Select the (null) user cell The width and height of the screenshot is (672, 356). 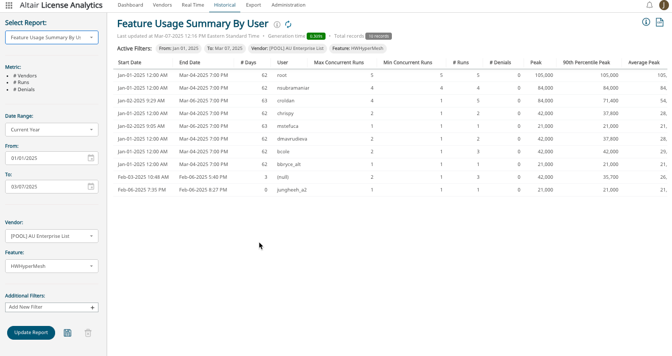[x=283, y=177]
